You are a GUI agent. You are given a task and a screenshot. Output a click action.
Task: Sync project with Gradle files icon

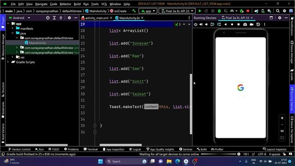(256, 11)
